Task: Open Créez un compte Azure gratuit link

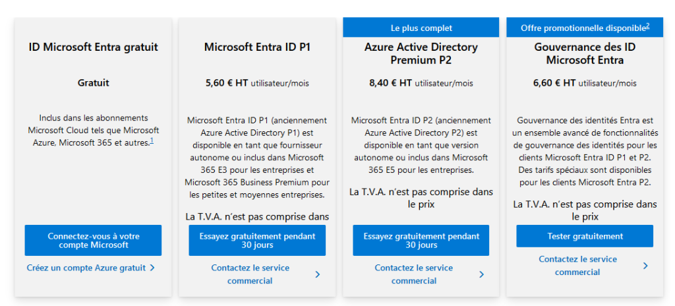Action: click(x=86, y=268)
